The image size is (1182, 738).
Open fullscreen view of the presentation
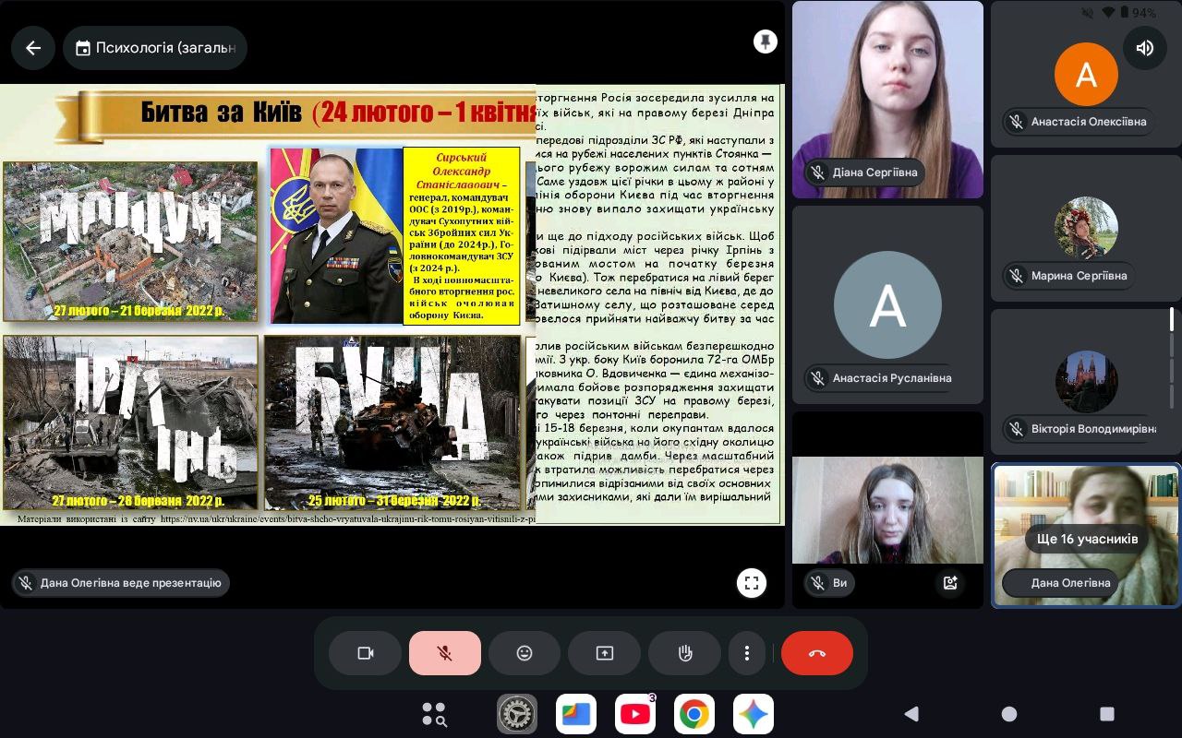tap(752, 582)
